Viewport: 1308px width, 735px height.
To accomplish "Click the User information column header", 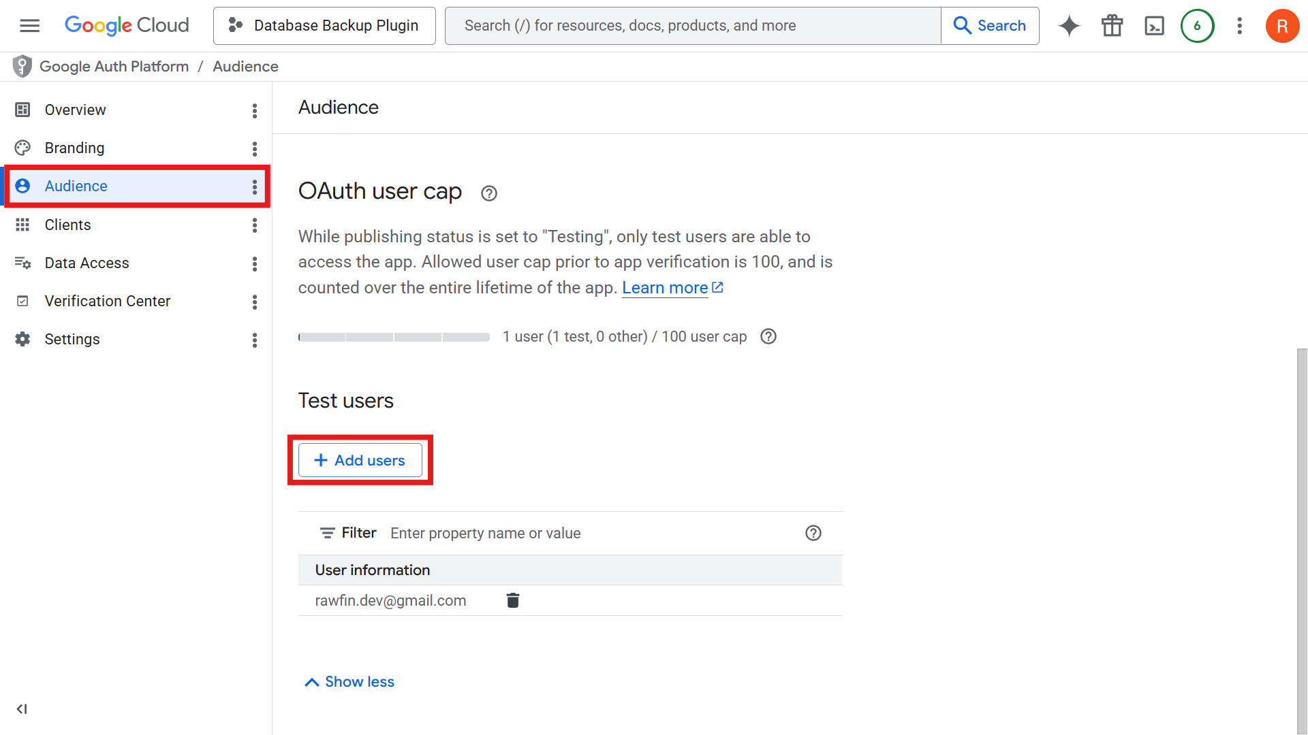I will 373,570.
